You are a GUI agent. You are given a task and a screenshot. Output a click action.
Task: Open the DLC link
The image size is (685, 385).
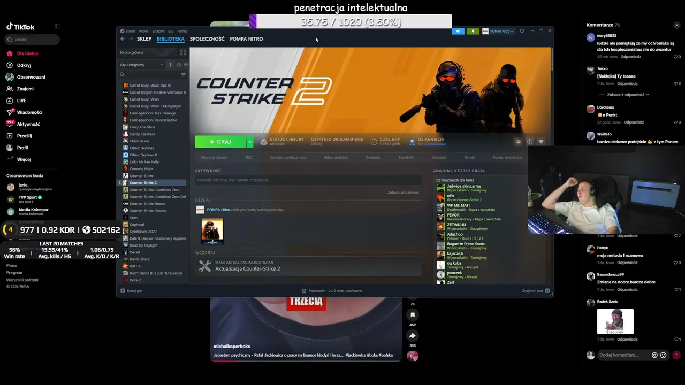(249, 157)
